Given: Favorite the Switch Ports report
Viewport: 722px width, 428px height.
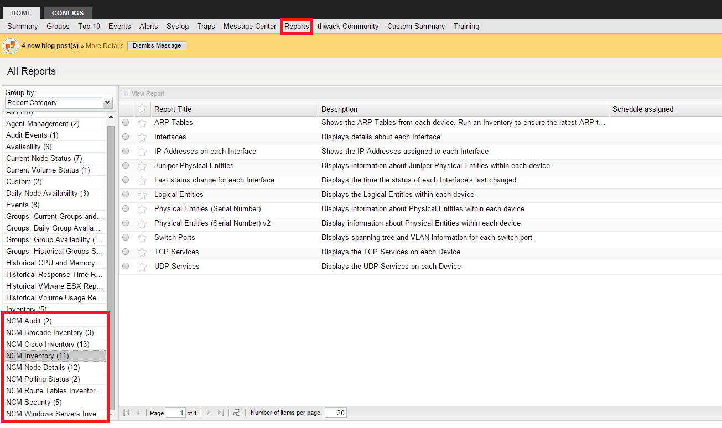Looking at the screenshot, I should 142,238.
